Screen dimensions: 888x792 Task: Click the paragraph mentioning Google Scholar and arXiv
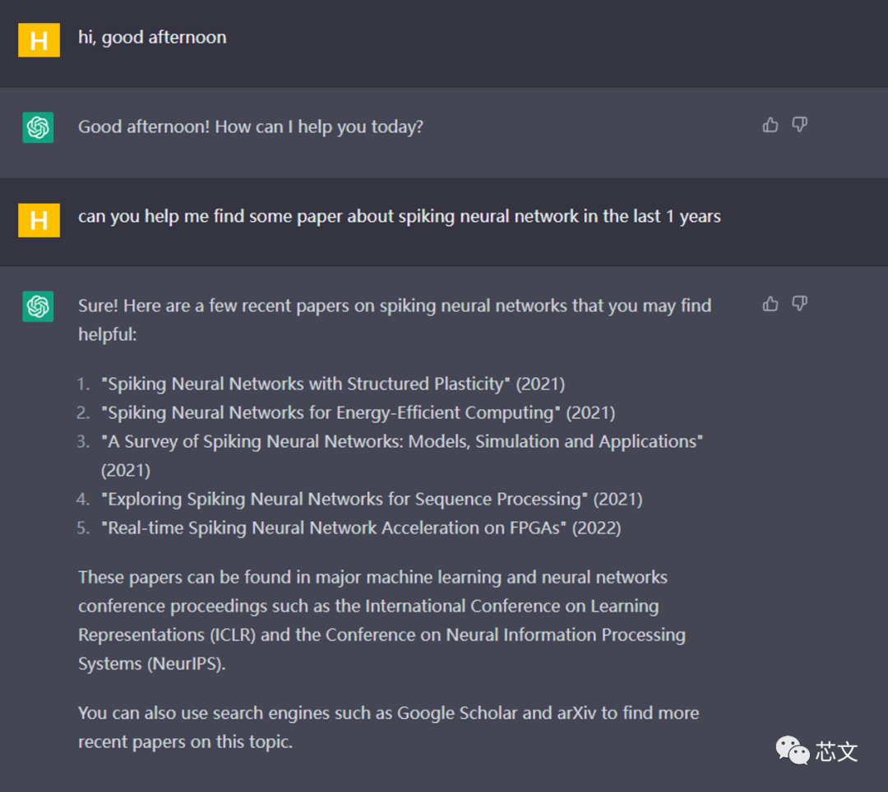click(388, 727)
